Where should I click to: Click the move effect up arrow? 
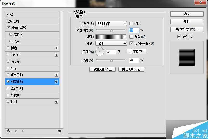[x=16, y=131]
